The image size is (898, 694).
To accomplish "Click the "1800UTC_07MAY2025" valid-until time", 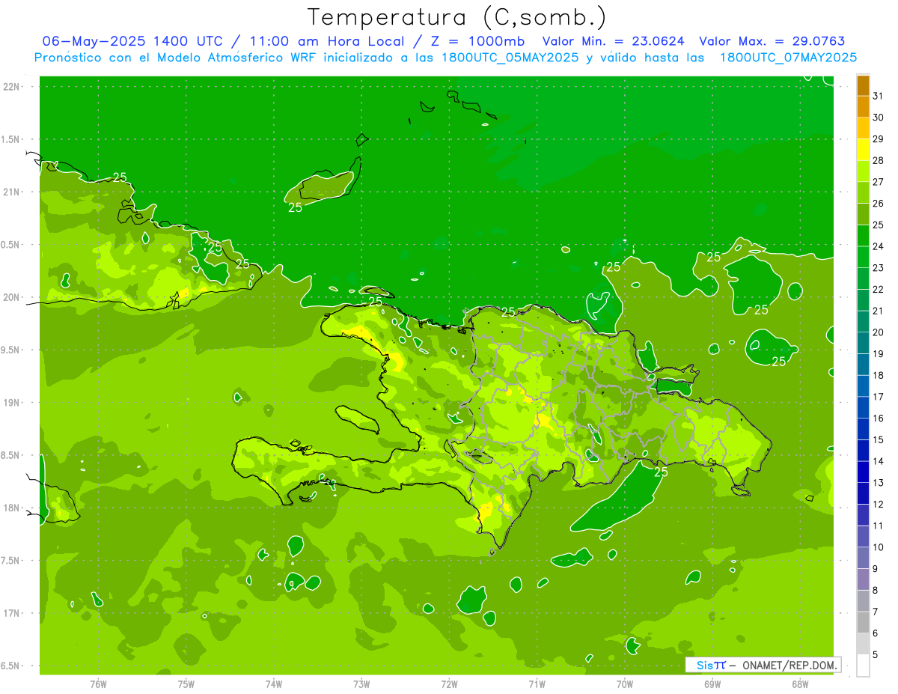I will pos(788,57).
